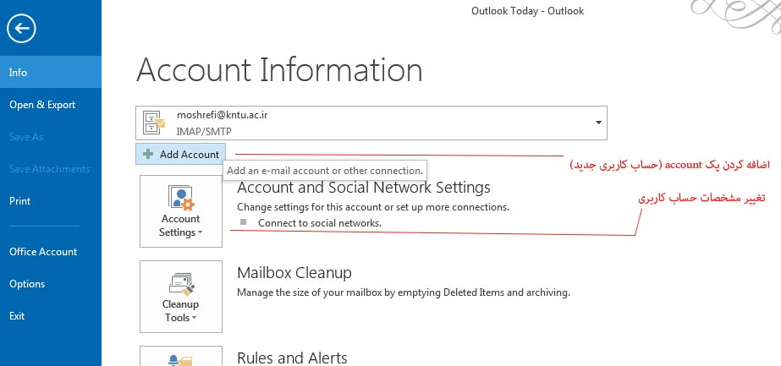Expand the Cleanup Tools dropdown label
The width and height of the screenshot is (781, 366).
(180, 311)
